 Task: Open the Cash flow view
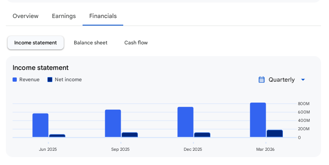(136, 43)
